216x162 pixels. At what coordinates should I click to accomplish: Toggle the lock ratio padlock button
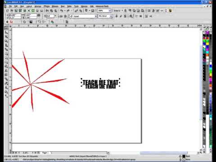39,15
